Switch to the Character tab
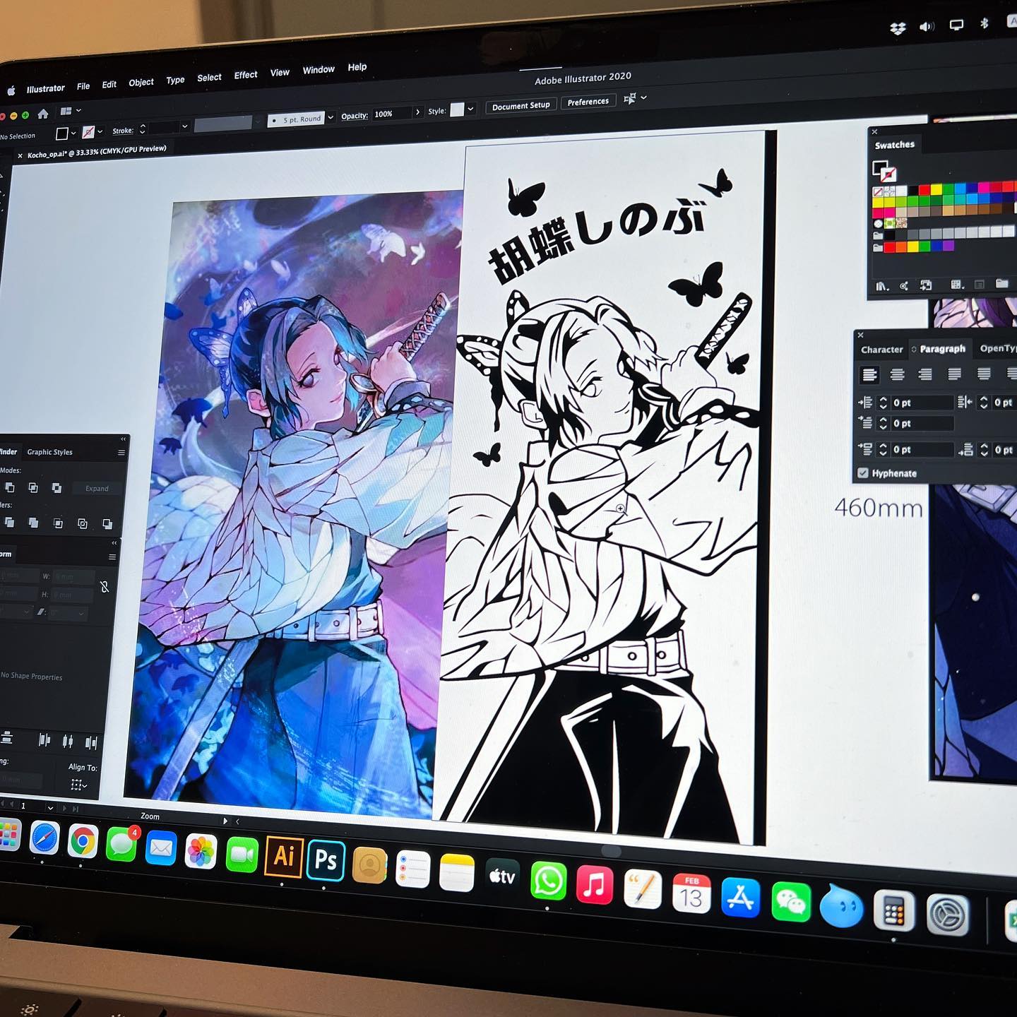Viewport: 1017px width, 1017px height. click(x=881, y=350)
